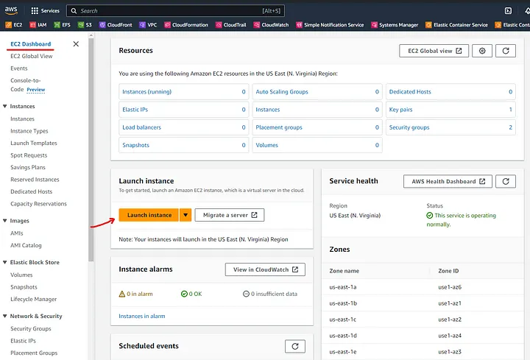This screenshot has width=530, height=360.
Task: Open the Launch instance dropdown arrow
Action: click(185, 215)
